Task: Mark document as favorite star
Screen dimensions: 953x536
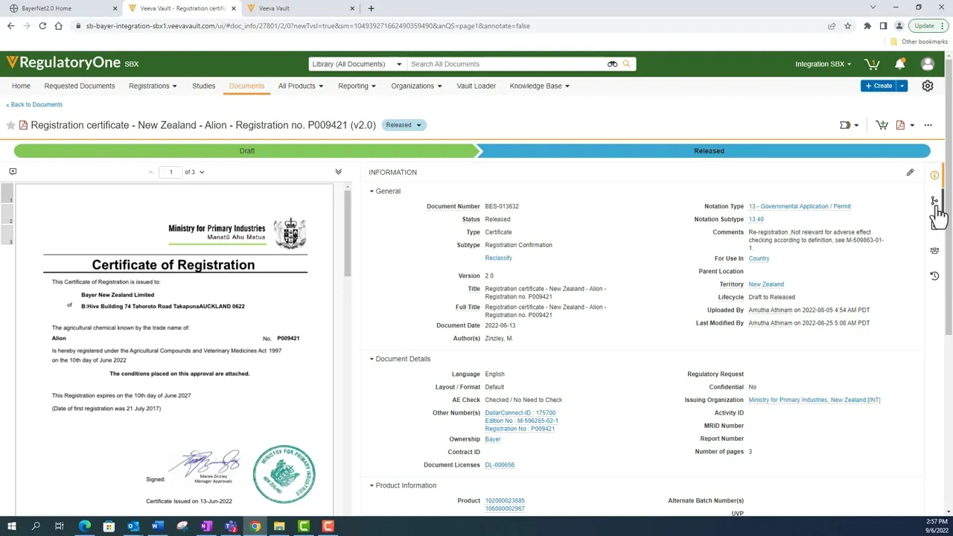Action: (x=11, y=125)
